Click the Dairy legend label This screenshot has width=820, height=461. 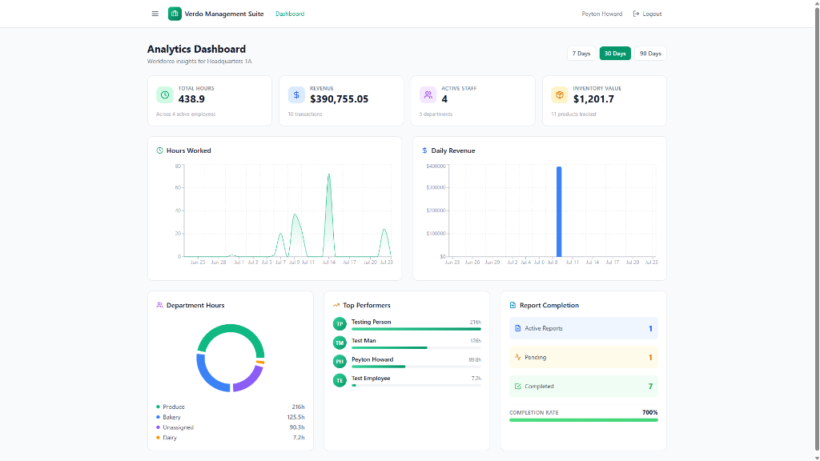(x=170, y=438)
